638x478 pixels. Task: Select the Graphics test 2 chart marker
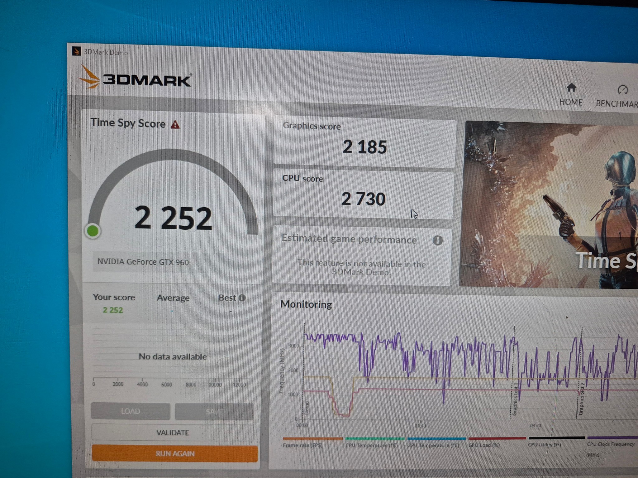click(x=581, y=399)
